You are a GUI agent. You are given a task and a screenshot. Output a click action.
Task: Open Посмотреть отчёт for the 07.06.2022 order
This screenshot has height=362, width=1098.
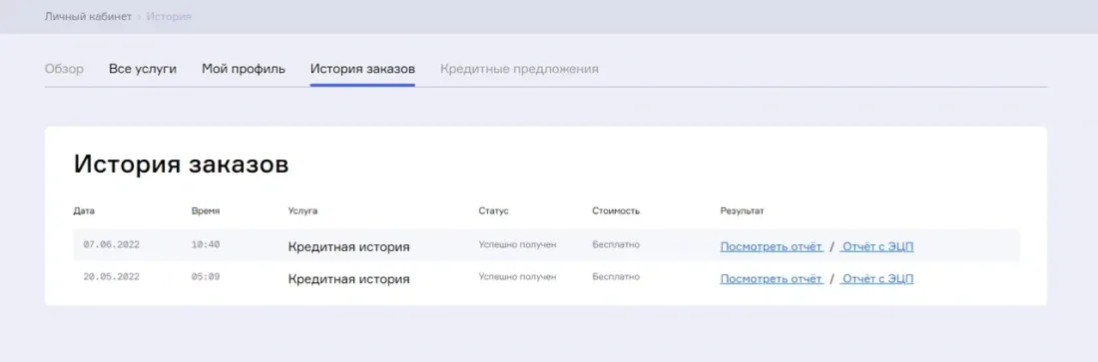click(x=772, y=246)
